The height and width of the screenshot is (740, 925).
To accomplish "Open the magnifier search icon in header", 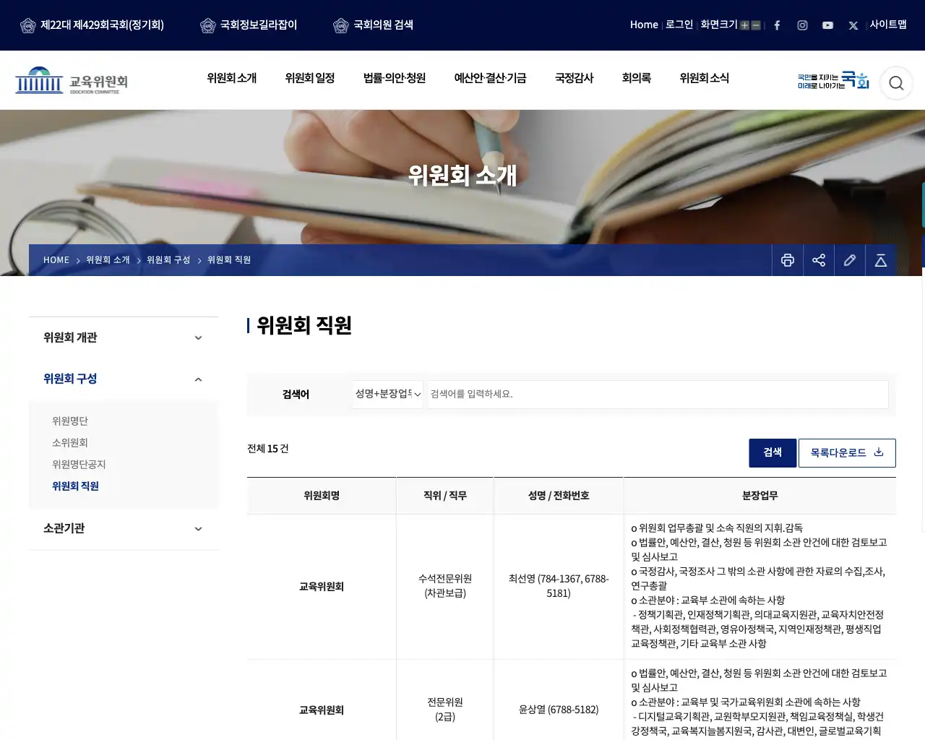I will point(896,83).
